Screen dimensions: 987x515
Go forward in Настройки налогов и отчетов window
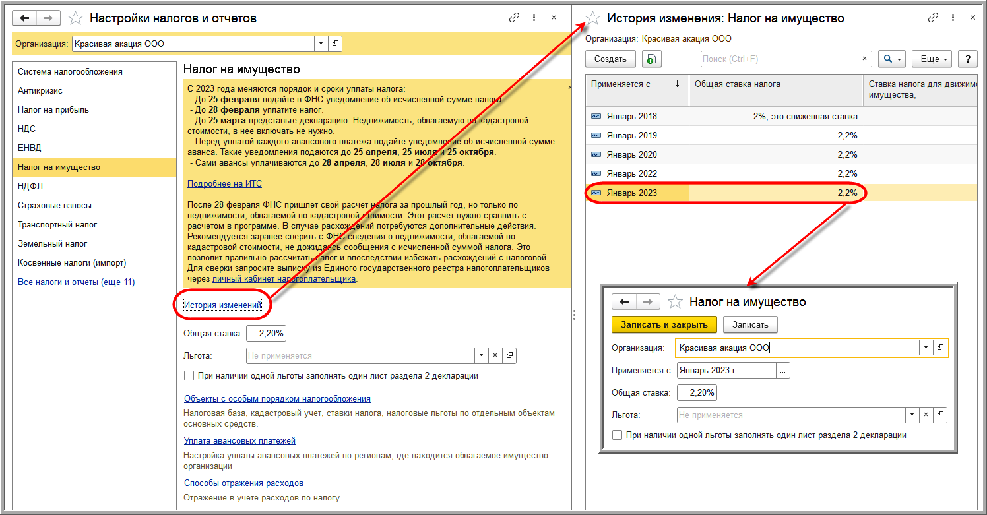(x=48, y=18)
